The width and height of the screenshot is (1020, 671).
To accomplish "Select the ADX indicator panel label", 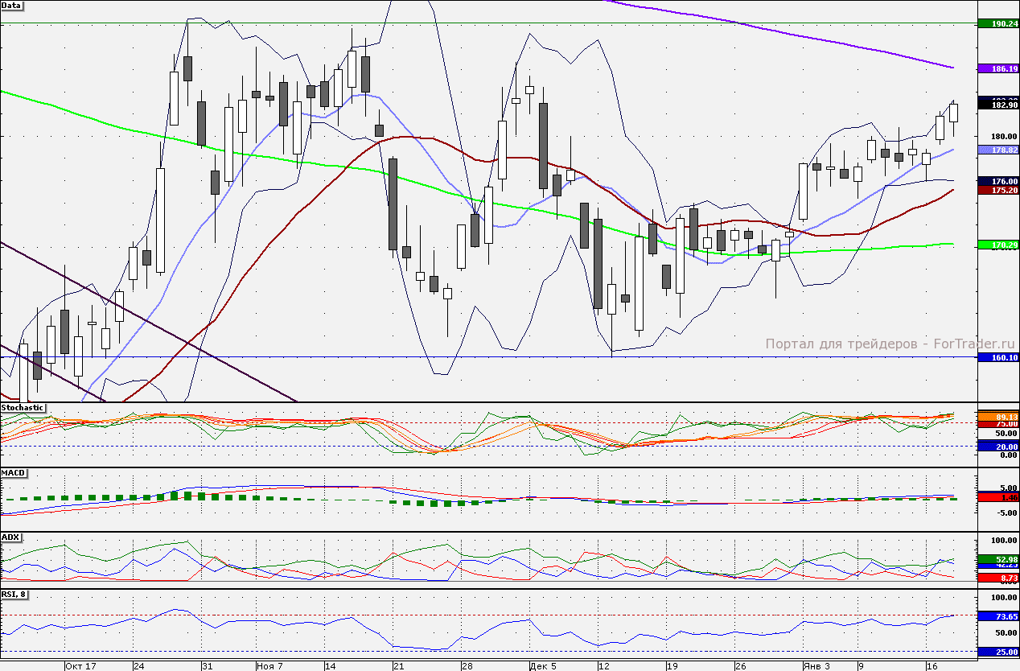I will pyautogui.click(x=11, y=537).
